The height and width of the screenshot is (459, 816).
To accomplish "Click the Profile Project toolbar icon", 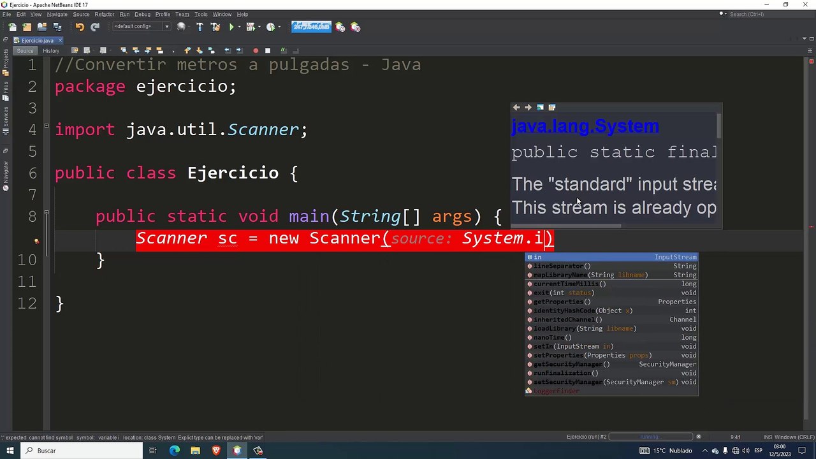I will coord(270,27).
